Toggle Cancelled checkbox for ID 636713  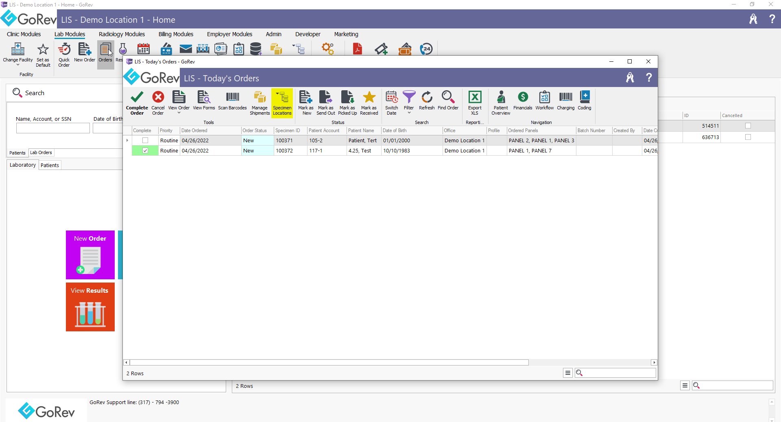click(748, 137)
